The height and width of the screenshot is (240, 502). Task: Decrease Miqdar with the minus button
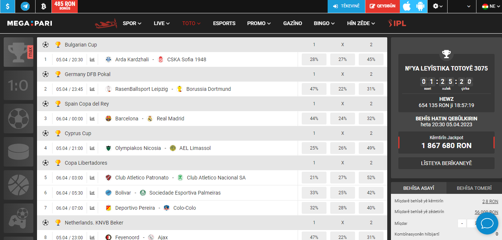pyautogui.click(x=462, y=223)
